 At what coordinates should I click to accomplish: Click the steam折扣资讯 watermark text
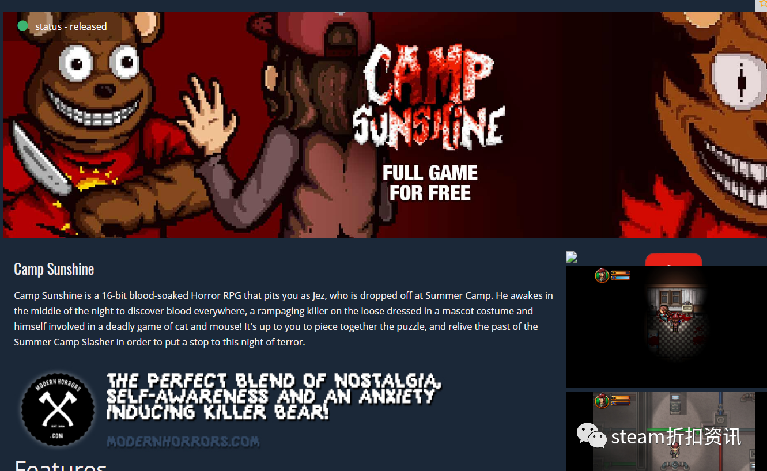[x=676, y=437]
